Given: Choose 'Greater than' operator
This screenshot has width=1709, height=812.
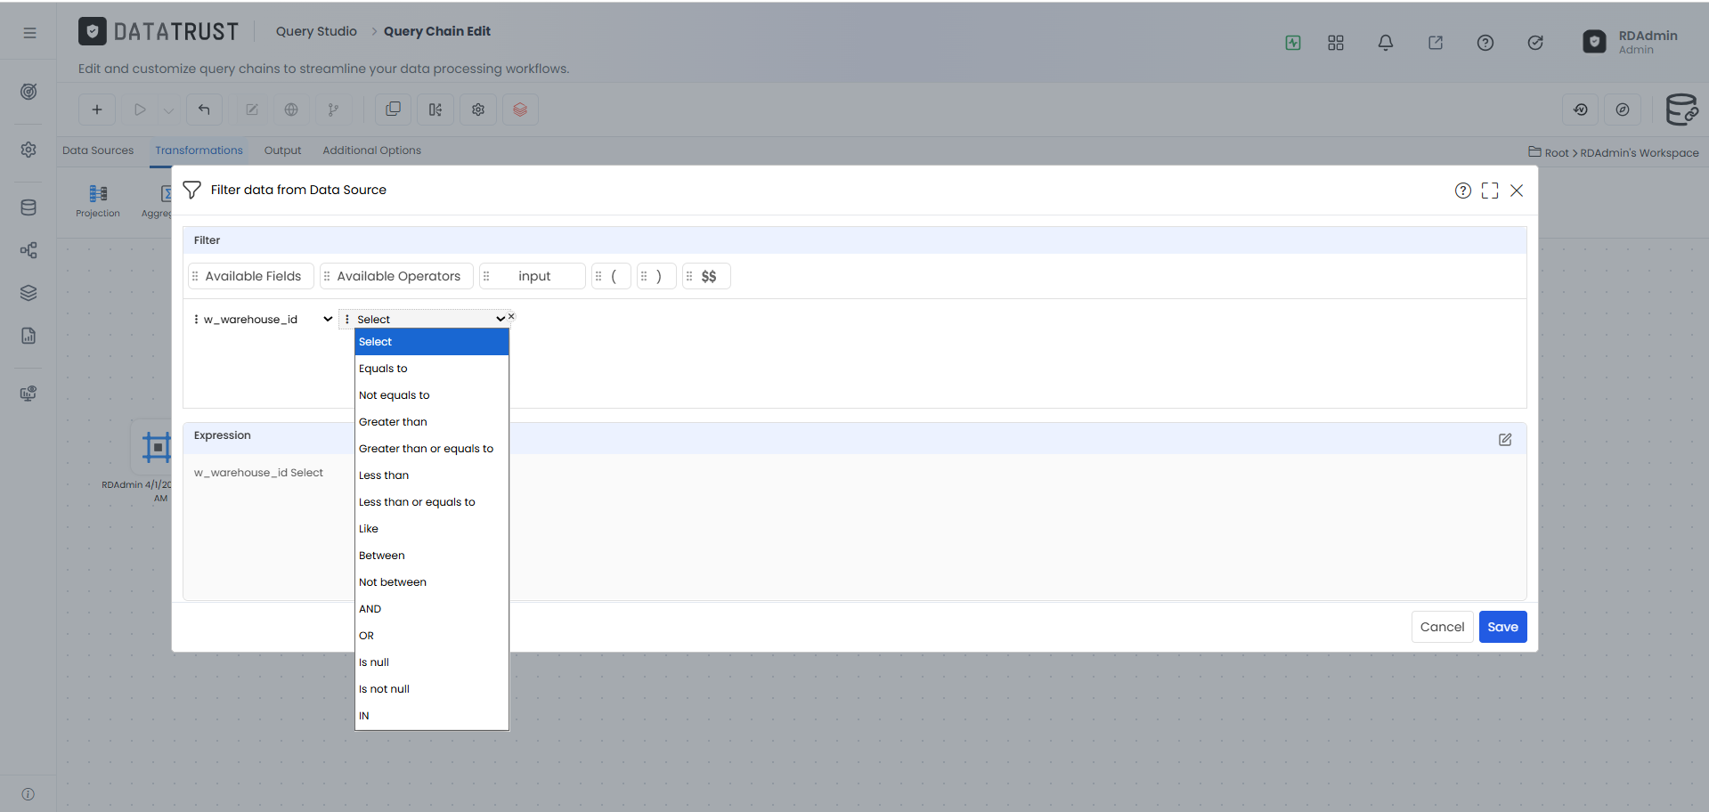Looking at the screenshot, I should click(432, 422).
